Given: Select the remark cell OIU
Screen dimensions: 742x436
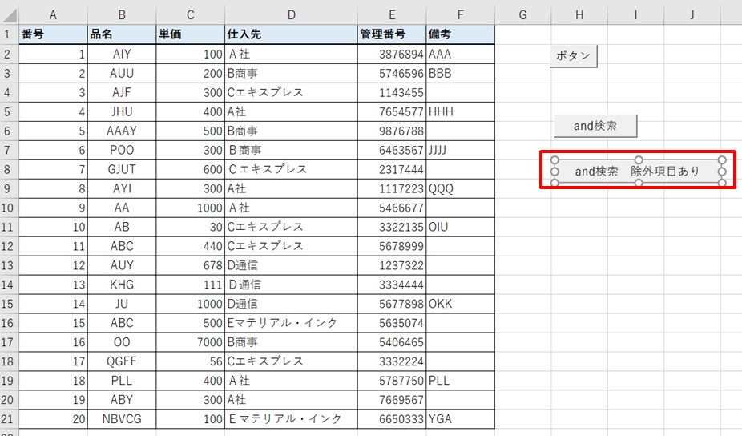Looking at the screenshot, I should pyautogui.click(x=461, y=227).
